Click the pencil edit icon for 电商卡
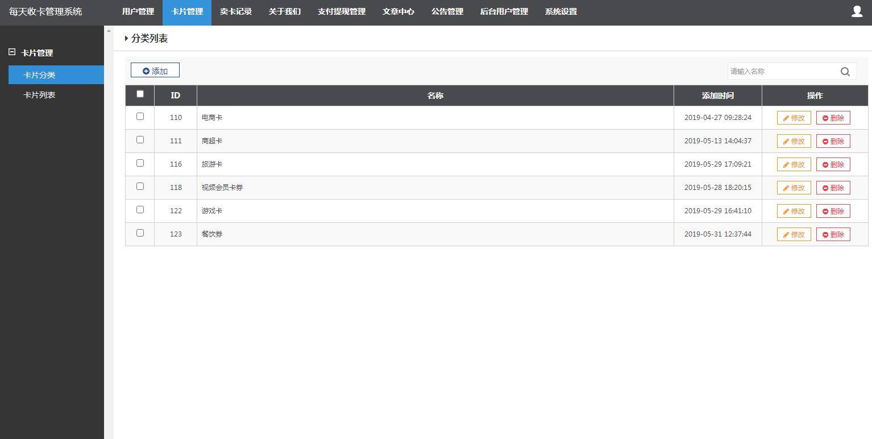The image size is (872, 439). [787, 118]
